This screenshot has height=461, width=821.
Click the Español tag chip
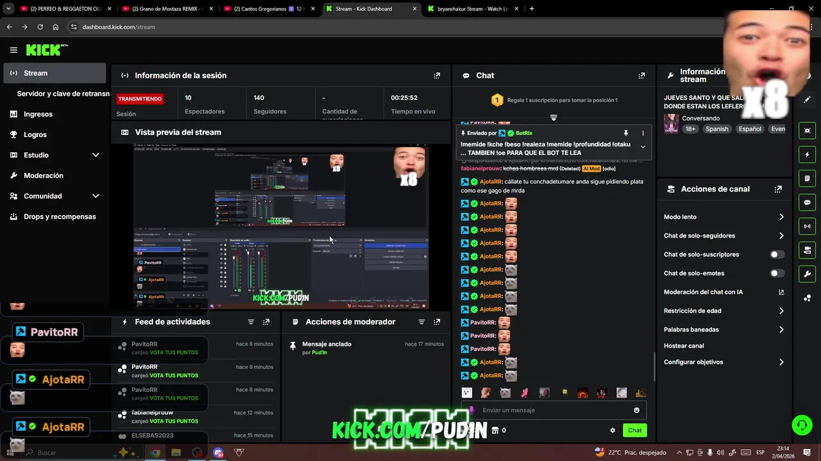pyautogui.click(x=749, y=129)
